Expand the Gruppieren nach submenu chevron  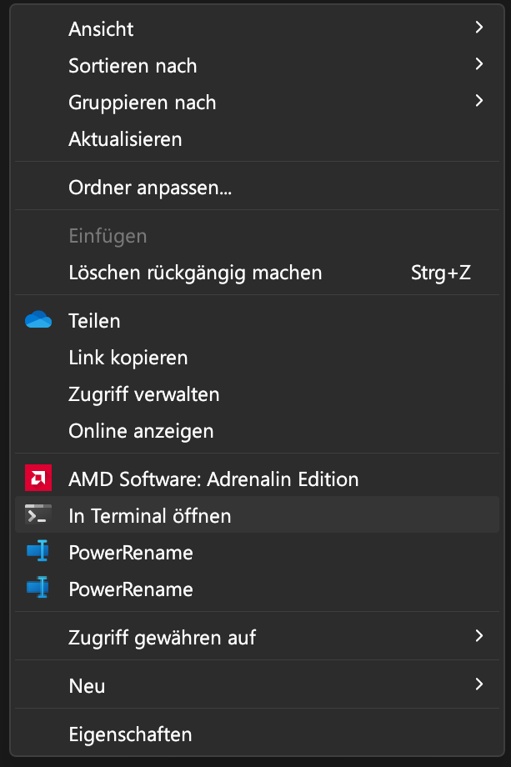coord(479,101)
